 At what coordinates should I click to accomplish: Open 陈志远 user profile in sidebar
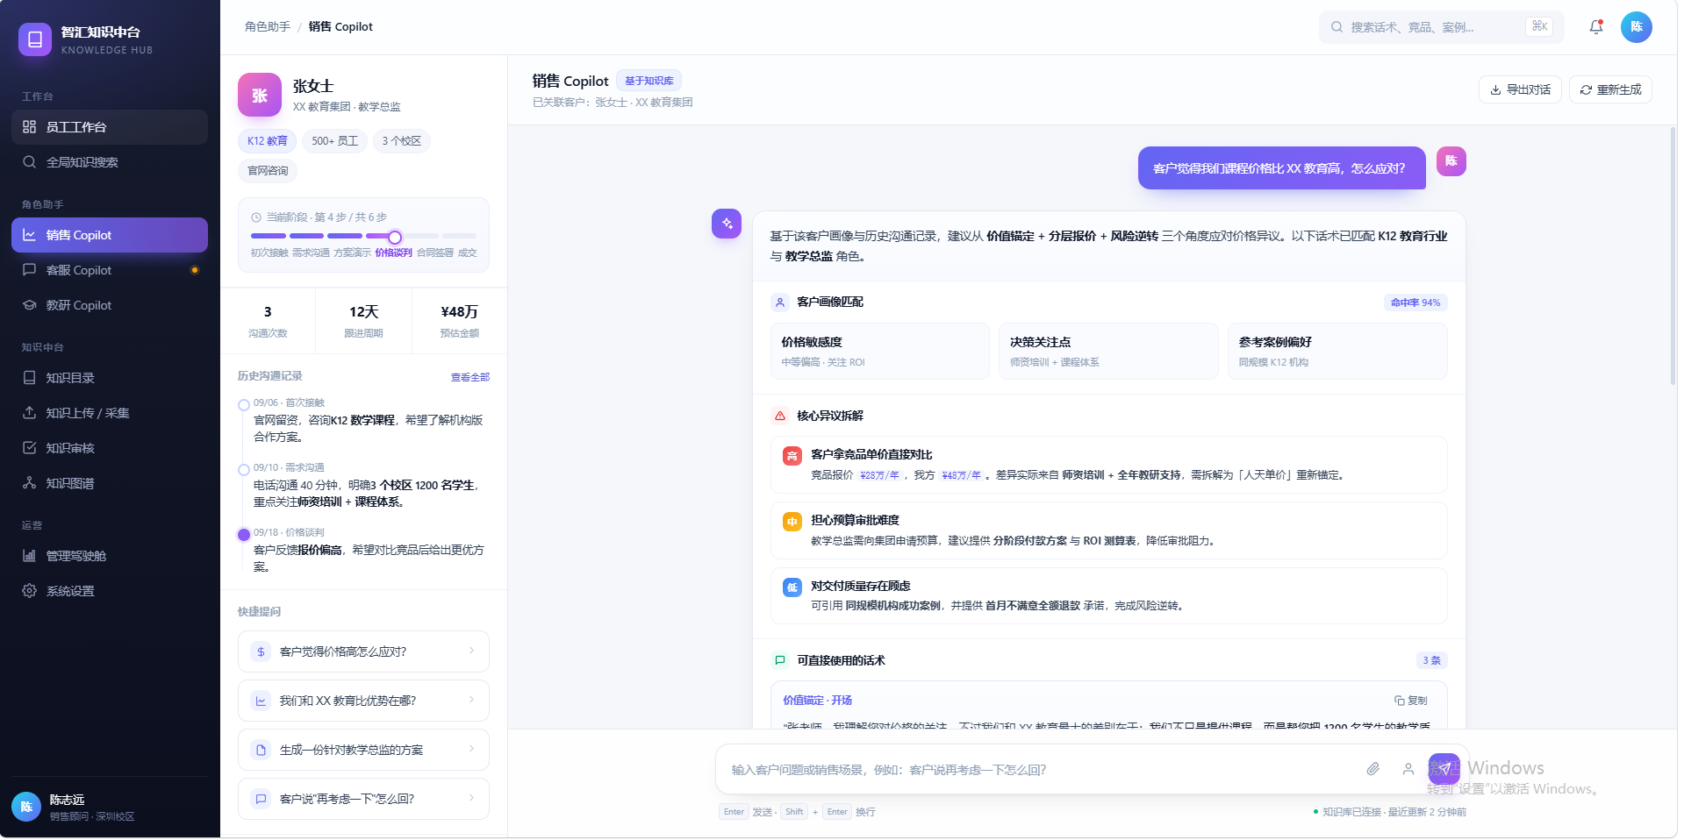[110, 807]
